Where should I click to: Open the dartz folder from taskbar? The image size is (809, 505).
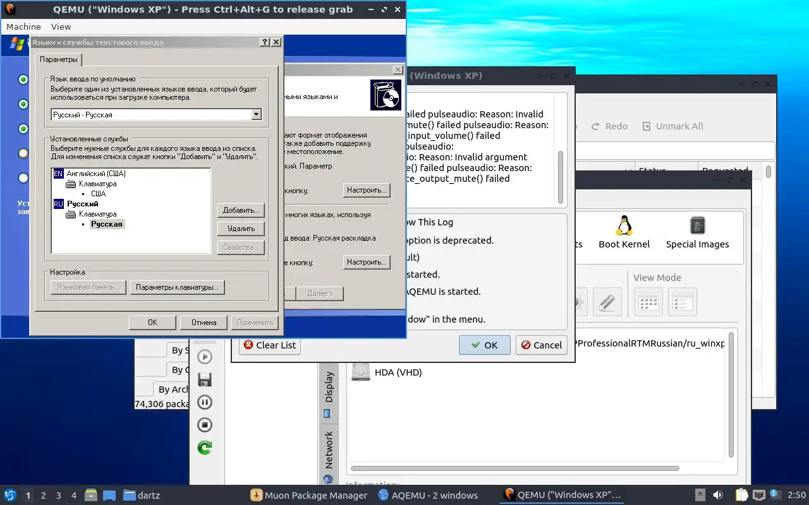click(142, 496)
